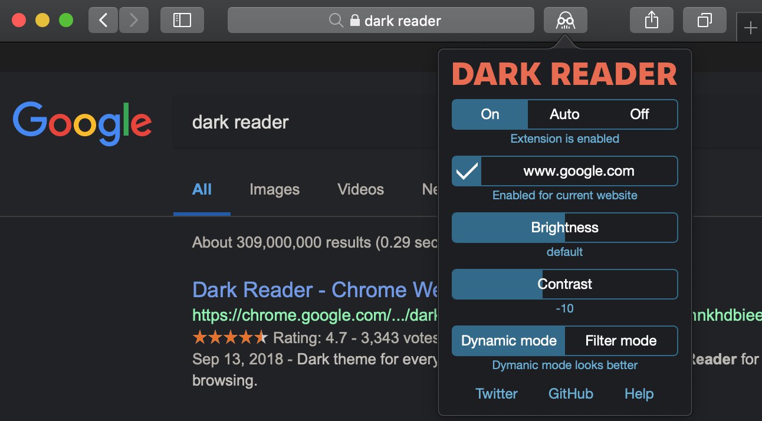Image resolution: width=762 pixels, height=421 pixels.
Task: Click the green chrome.google.com result URL
Action: pos(315,317)
